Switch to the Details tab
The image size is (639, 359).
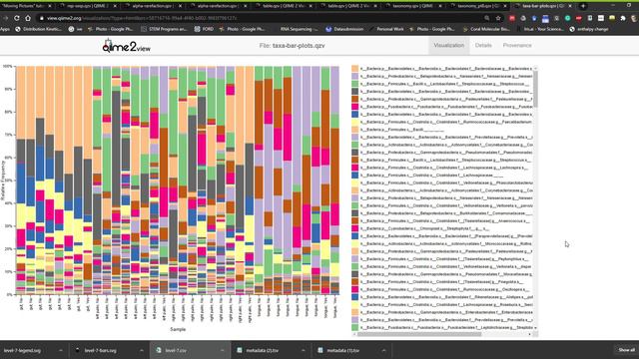tap(483, 46)
